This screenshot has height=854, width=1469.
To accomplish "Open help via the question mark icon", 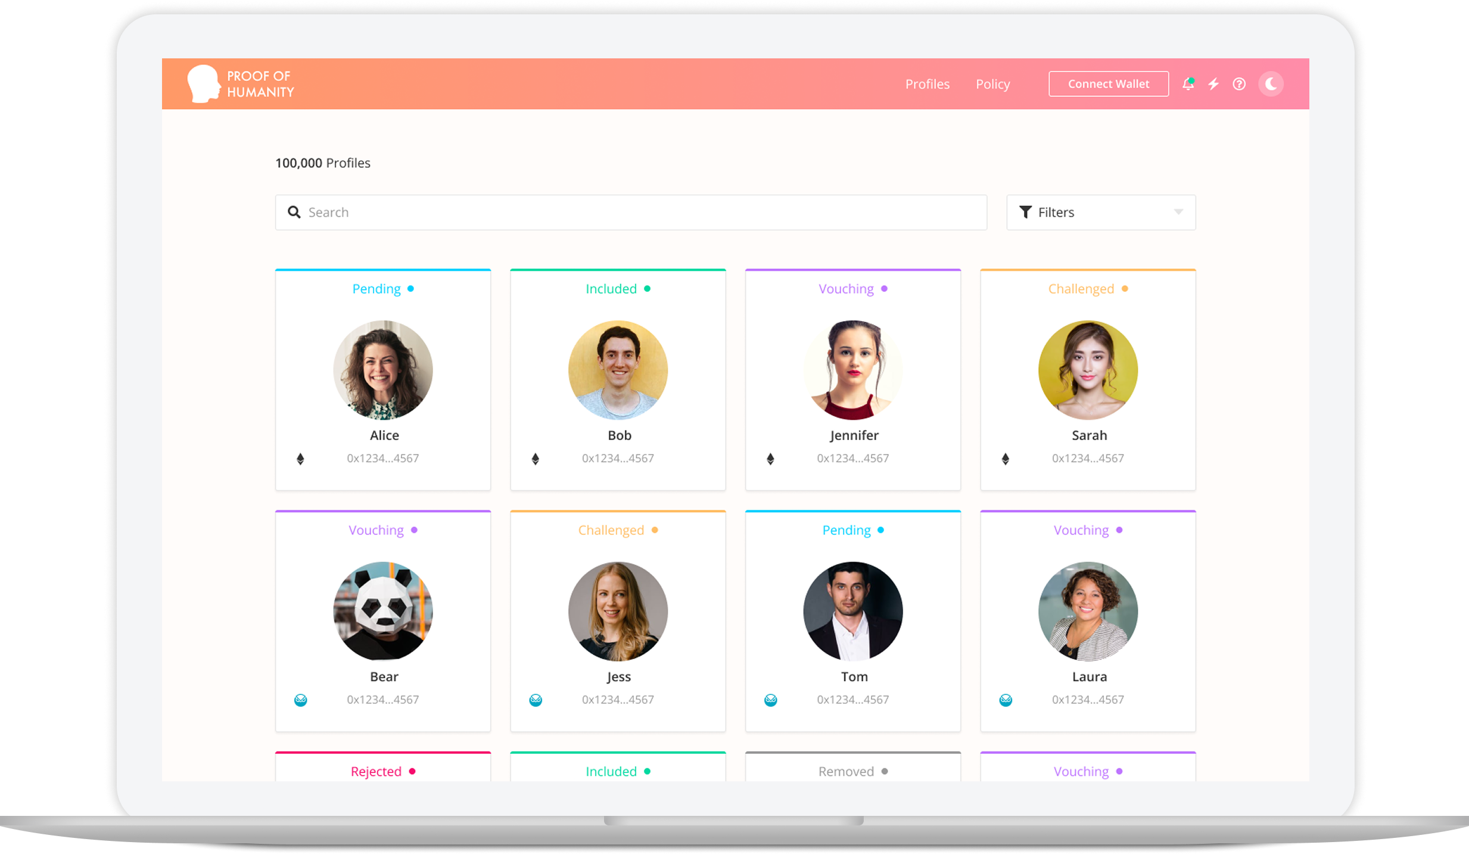I will click(1240, 84).
